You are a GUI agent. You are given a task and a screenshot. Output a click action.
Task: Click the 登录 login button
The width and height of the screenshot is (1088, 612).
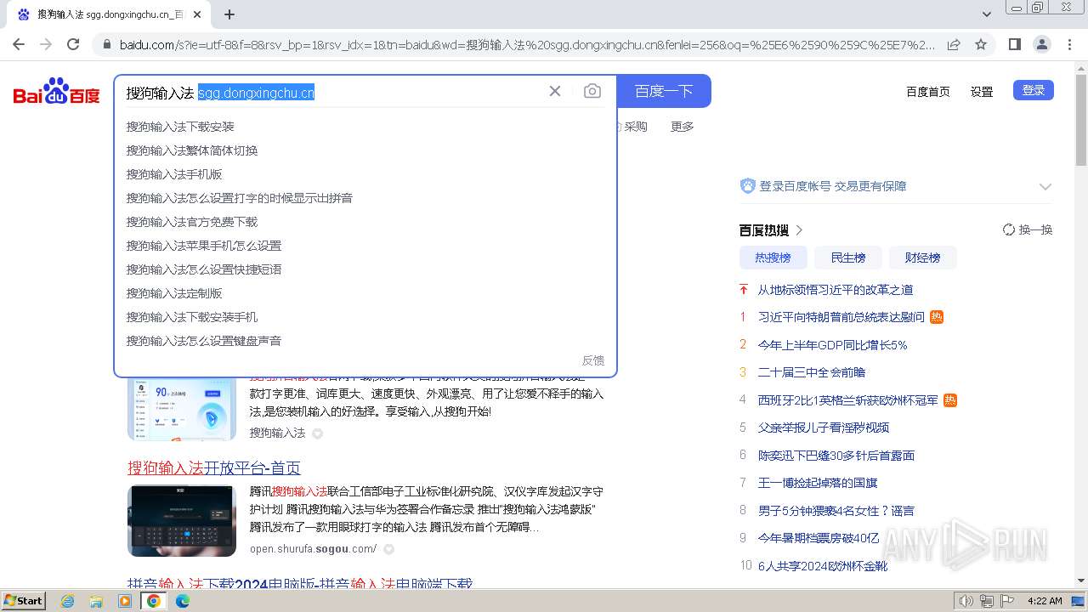pos(1034,90)
